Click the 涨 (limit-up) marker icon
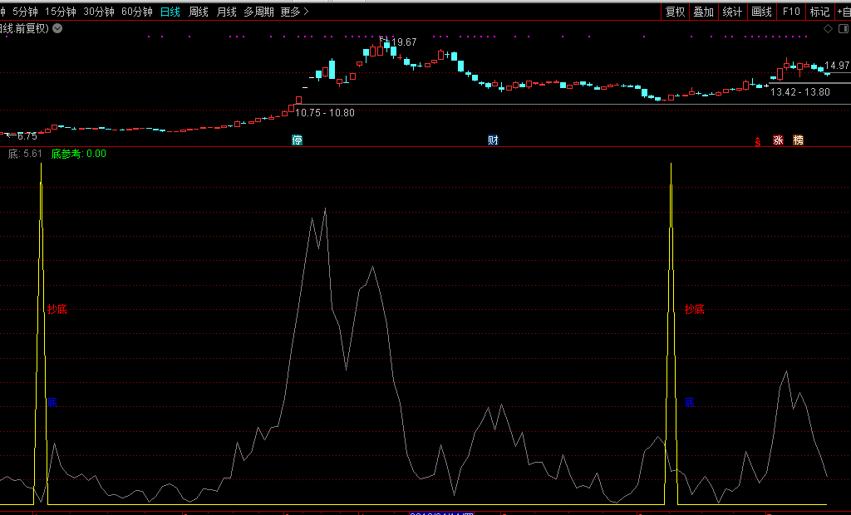851x515 pixels. click(779, 140)
